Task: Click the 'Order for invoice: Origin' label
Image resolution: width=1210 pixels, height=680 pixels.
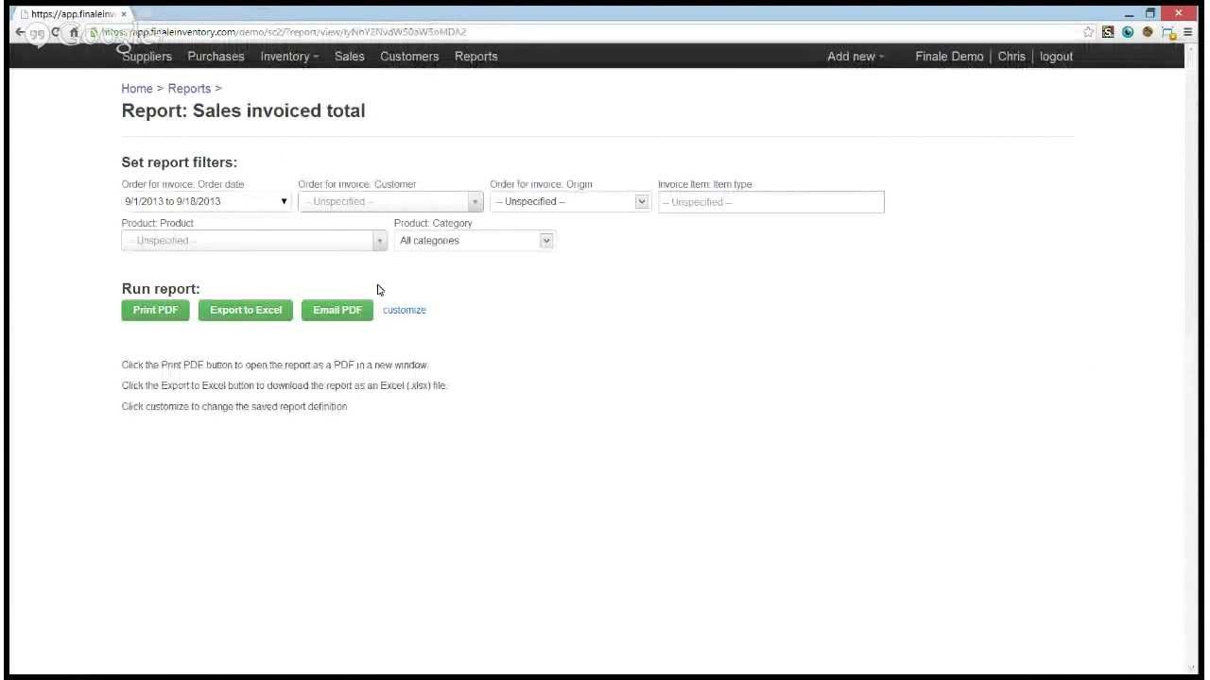Action: point(541,184)
